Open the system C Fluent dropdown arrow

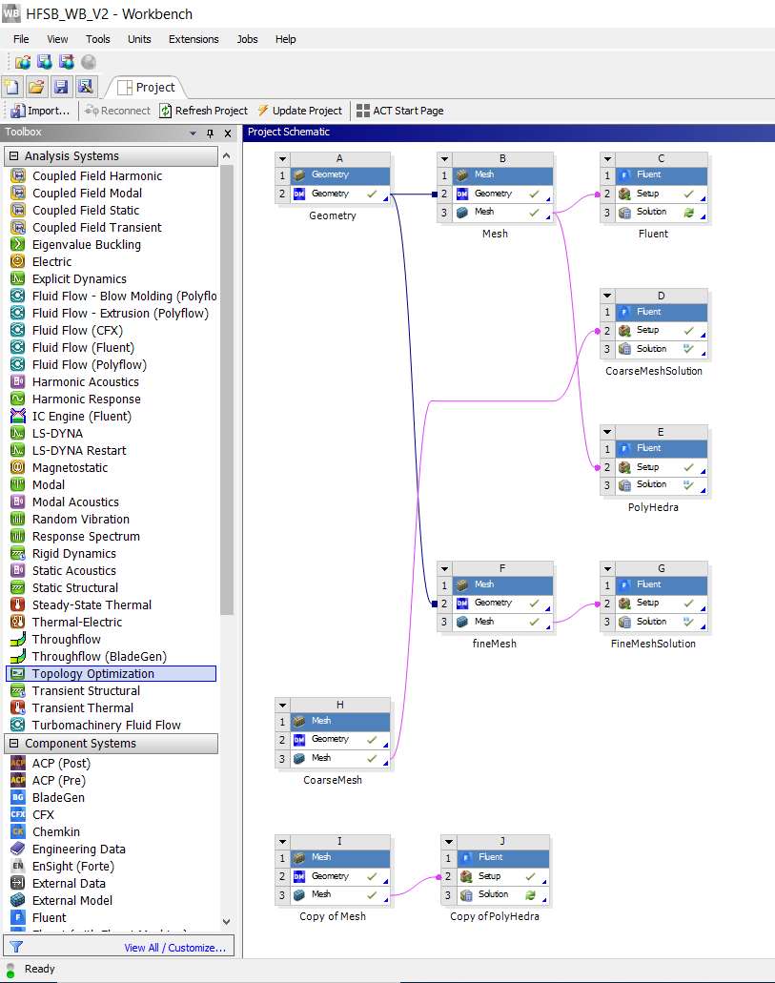click(607, 158)
